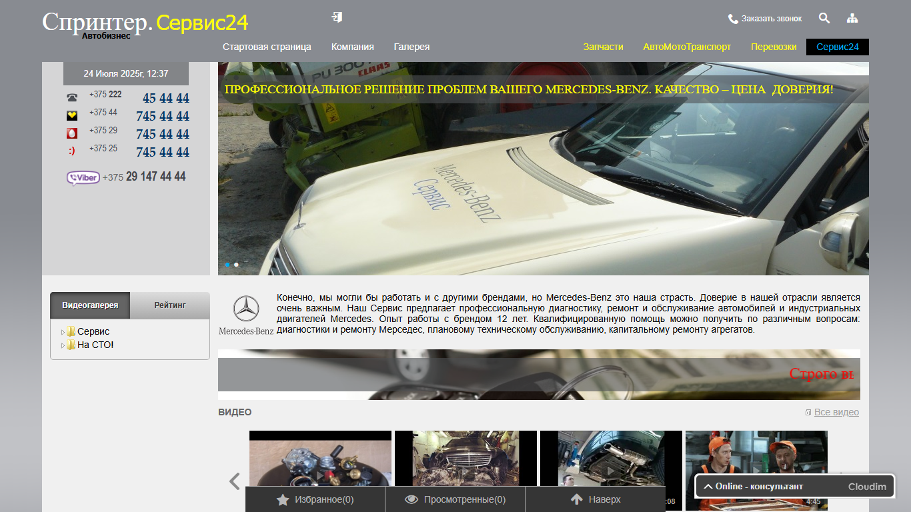
Task: Expand the Сервис tree node arrow
Action: tap(63, 332)
